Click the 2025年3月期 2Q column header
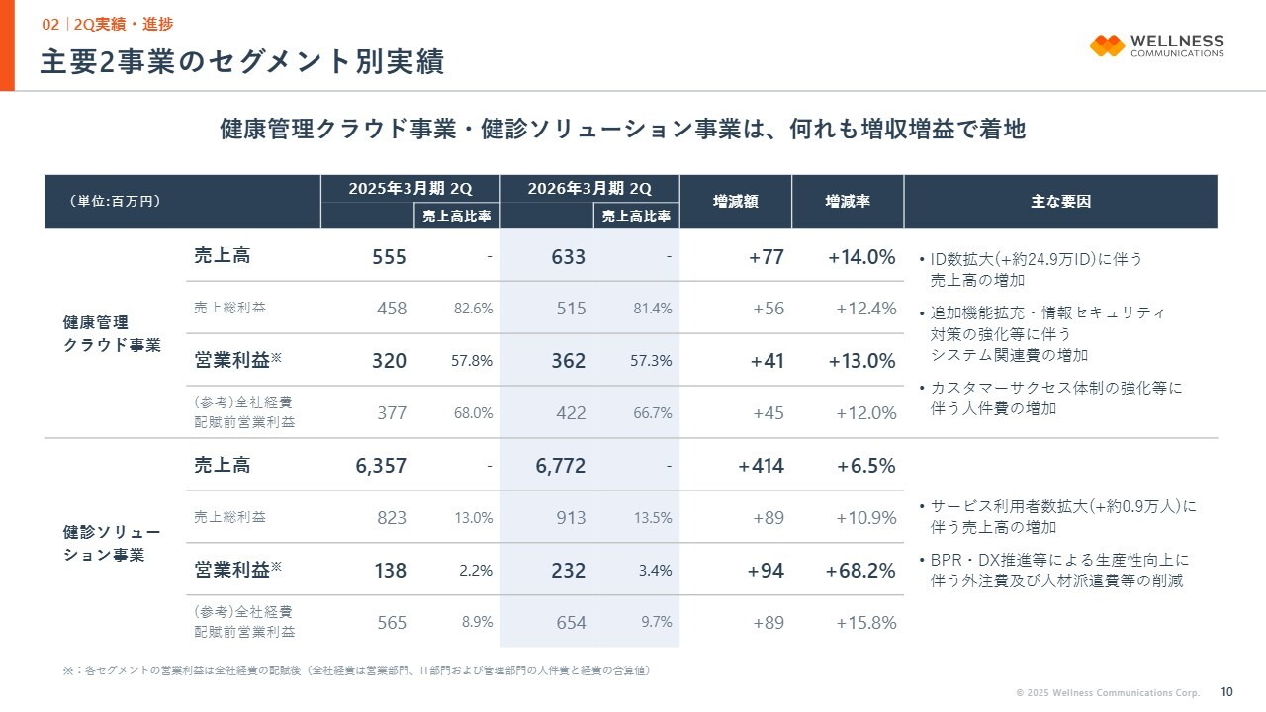 [409, 188]
